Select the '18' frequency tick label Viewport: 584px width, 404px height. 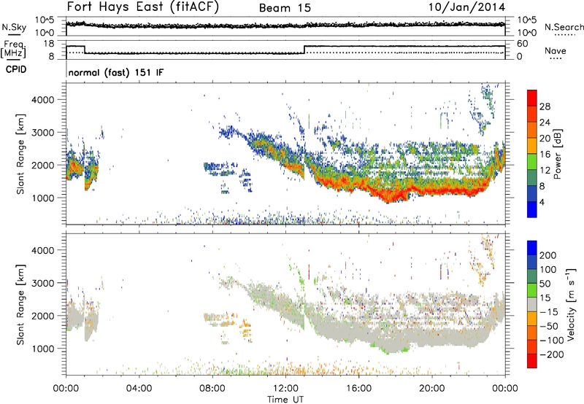(x=48, y=44)
